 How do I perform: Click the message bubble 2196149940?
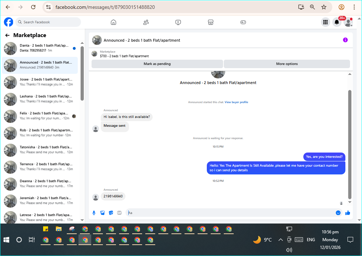pyautogui.click(x=113, y=196)
